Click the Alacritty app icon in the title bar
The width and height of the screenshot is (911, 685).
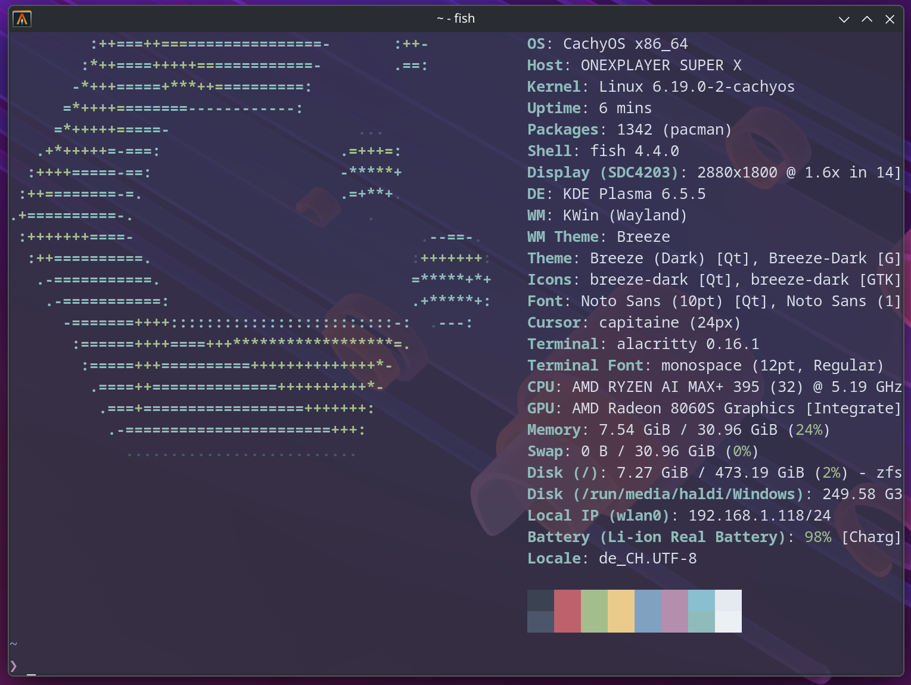[x=22, y=19]
